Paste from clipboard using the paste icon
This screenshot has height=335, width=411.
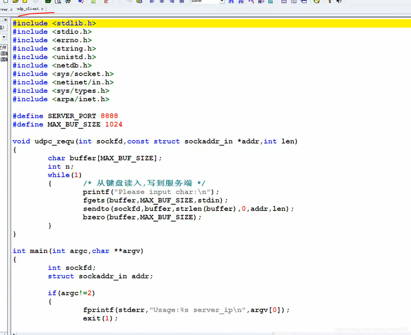click(x=139, y=2)
